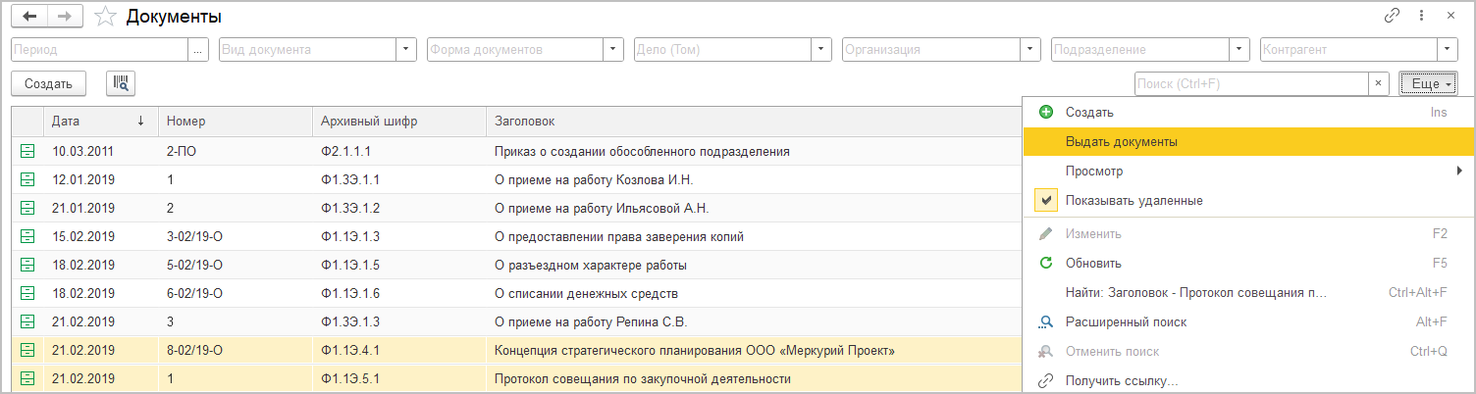This screenshot has height=394, width=1476.
Task: Click the Период selection ellipsis button
Action: 199,49
